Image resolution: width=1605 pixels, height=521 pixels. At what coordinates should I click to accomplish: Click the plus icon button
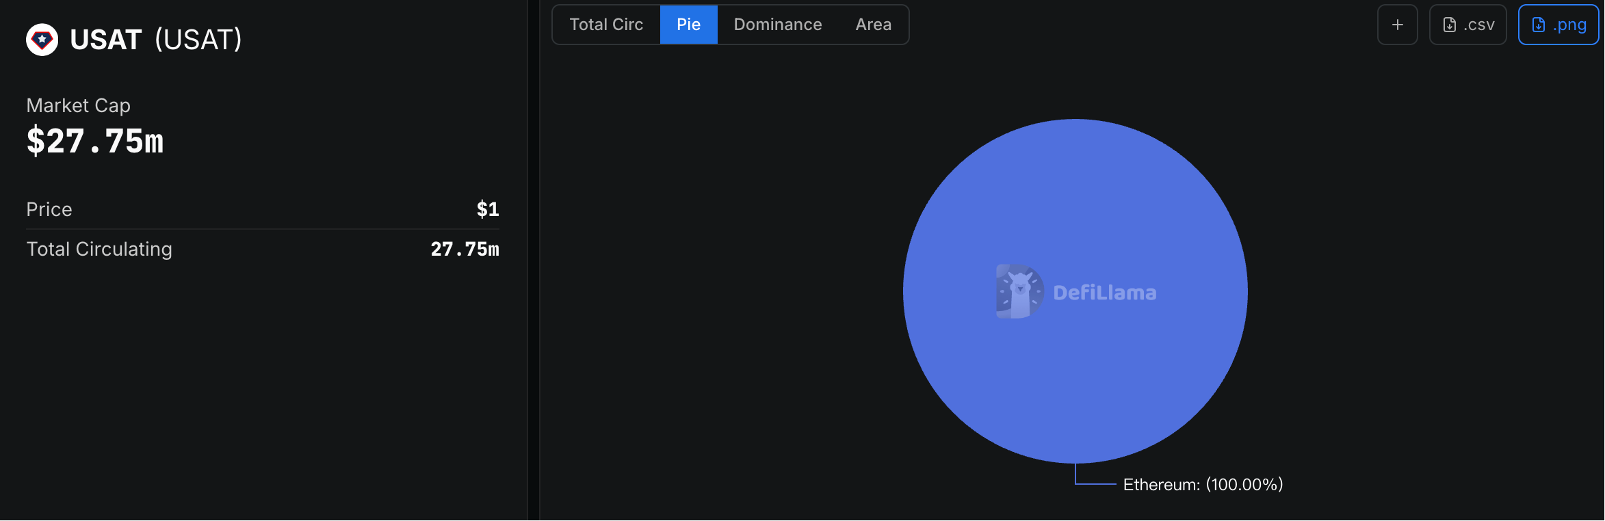(1397, 25)
